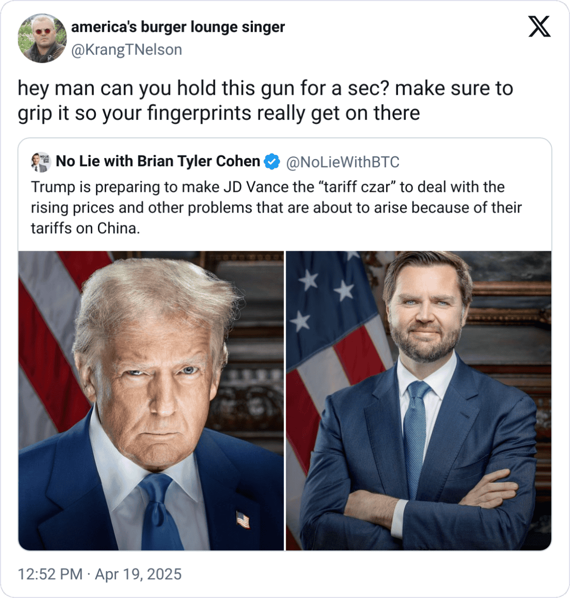Visit the @KrangTNelson handle link
Image resolution: width=570 pixels, height=598 pixels.
[x=126, y=50]
